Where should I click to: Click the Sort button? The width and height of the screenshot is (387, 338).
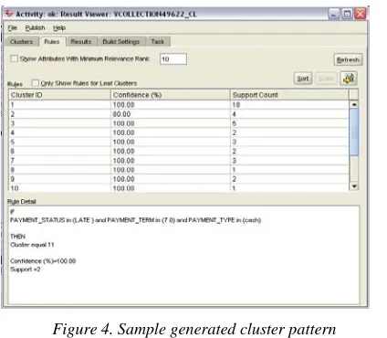[x=303, y=79]
